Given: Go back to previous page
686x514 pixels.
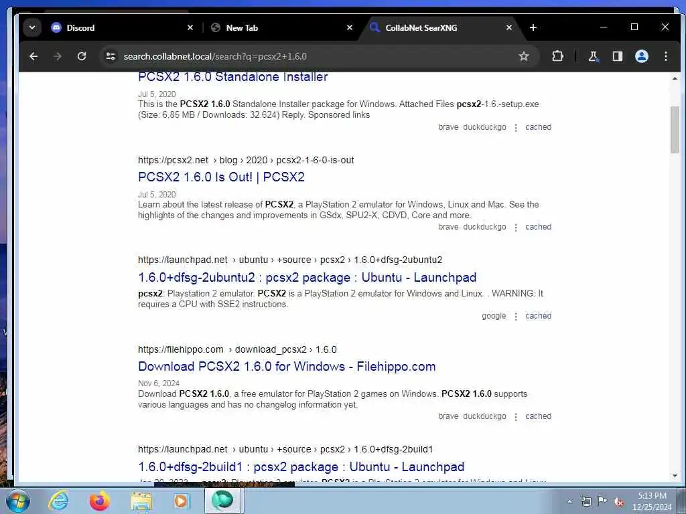Looking at the screenshot, I should (33, 56).
